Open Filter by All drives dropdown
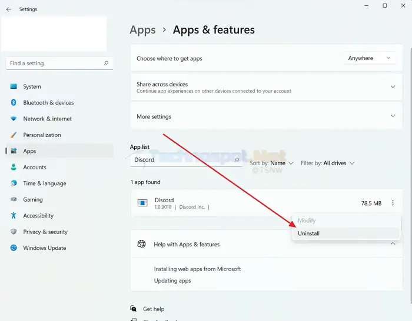Screen dimensions: 412x321 [328, 163]
